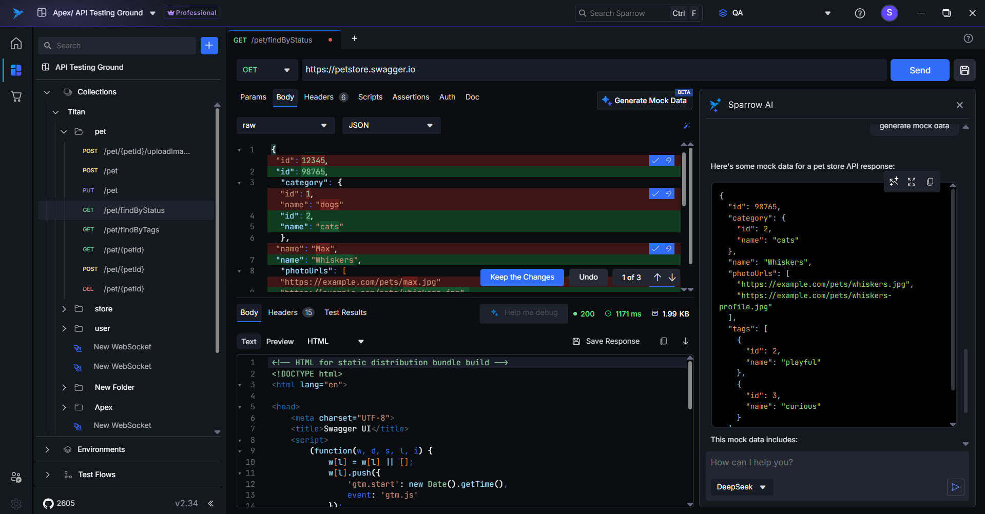
Task: Go to next change with down arrow
Action: tap(672, 278)
